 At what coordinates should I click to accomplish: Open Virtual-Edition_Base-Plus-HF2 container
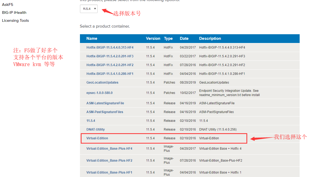pos(109,161)
